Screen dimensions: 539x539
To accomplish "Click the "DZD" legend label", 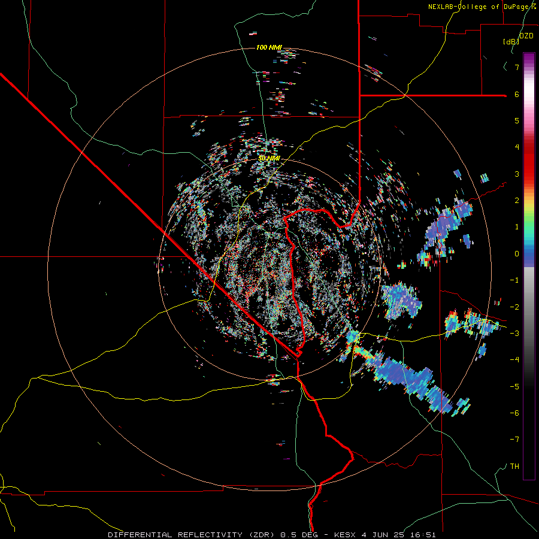I will (x=526, y=36).
